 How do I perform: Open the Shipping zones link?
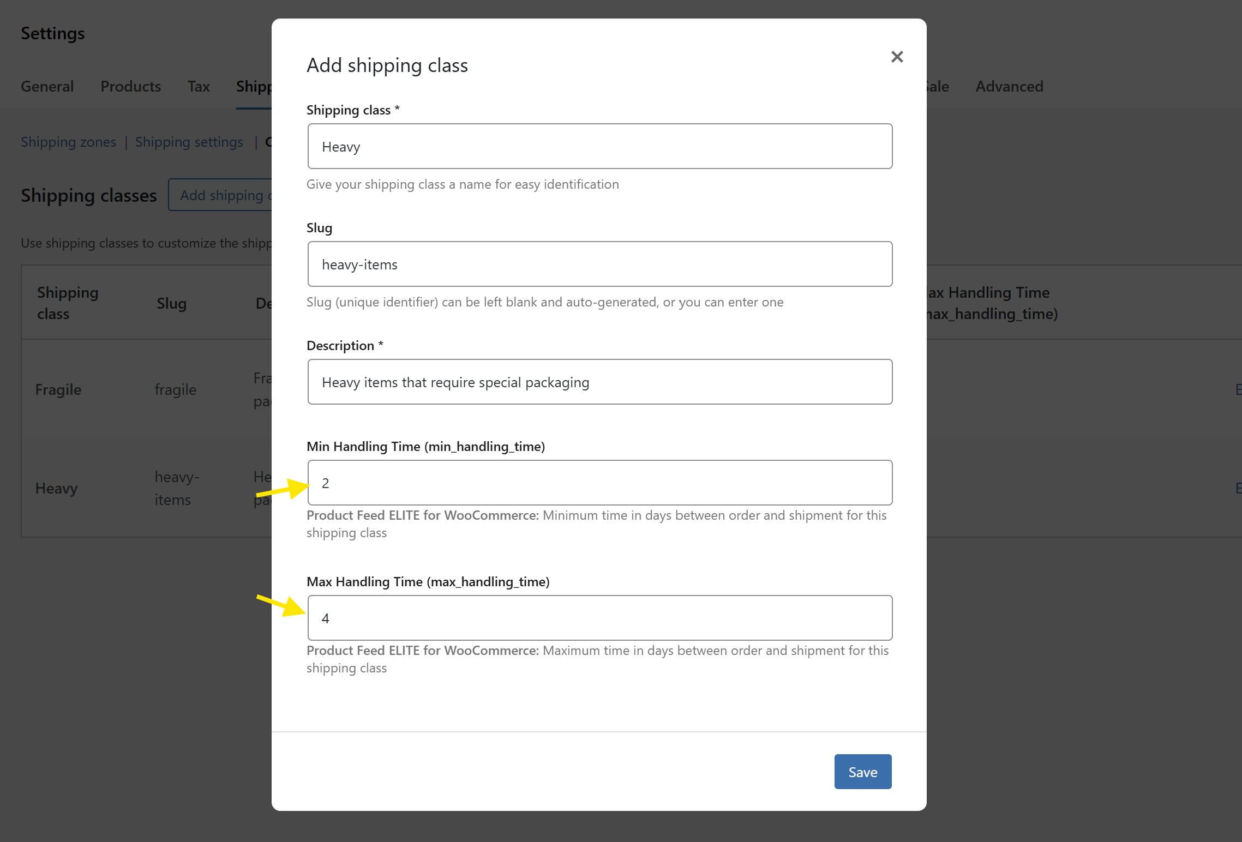(68, 142)
